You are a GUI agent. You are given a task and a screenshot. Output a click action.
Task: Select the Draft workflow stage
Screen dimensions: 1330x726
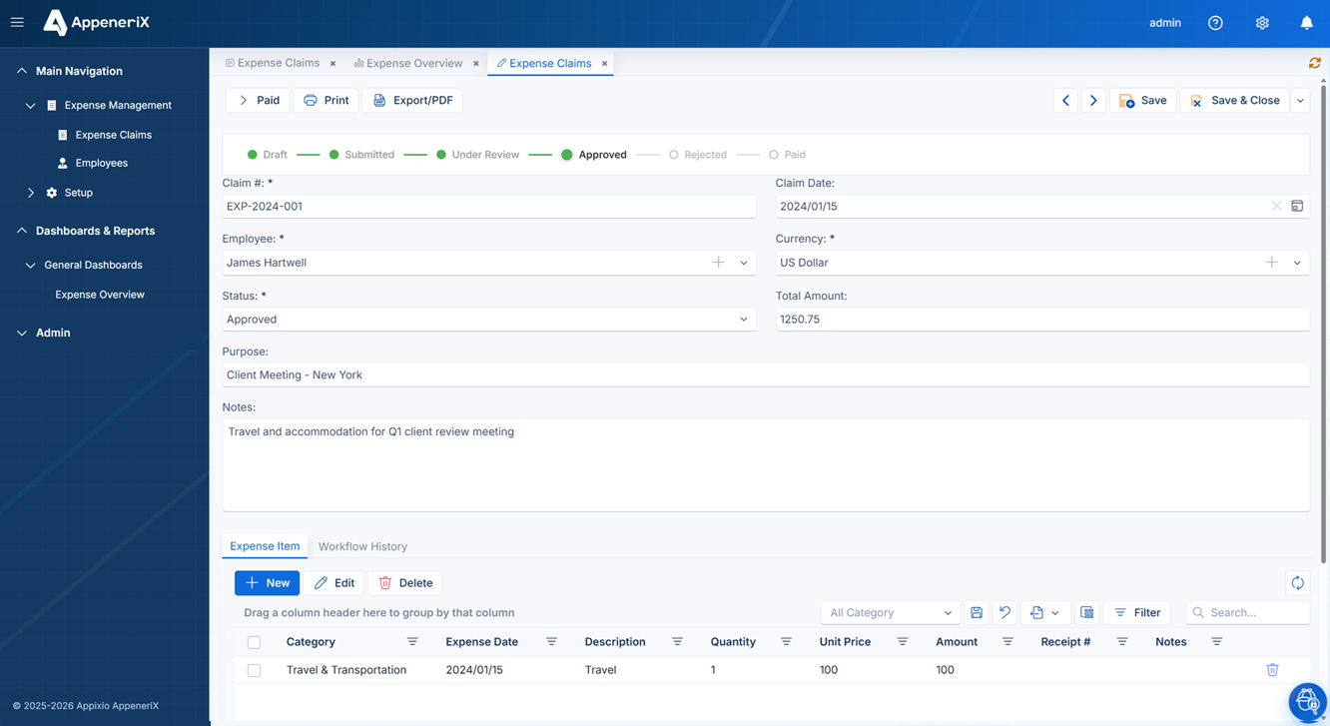pyautogui.click(x=267, y=155)
